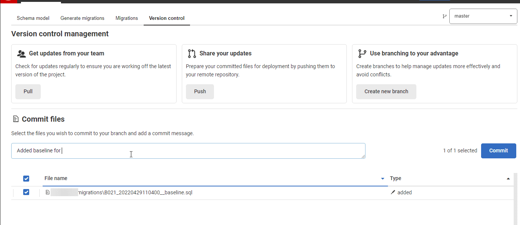Uncheck the B021 baseline.sql file checkbox
520x225 pixels.
tap(26, 192)
